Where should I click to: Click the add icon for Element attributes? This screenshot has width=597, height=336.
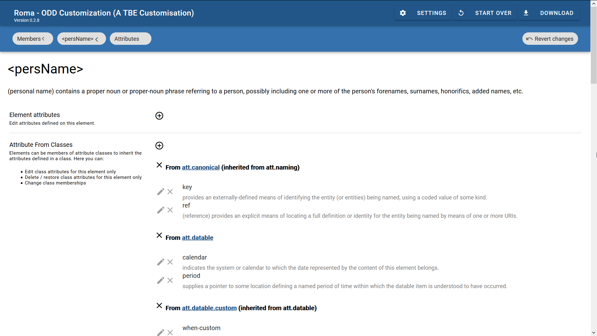click(159, 116)
